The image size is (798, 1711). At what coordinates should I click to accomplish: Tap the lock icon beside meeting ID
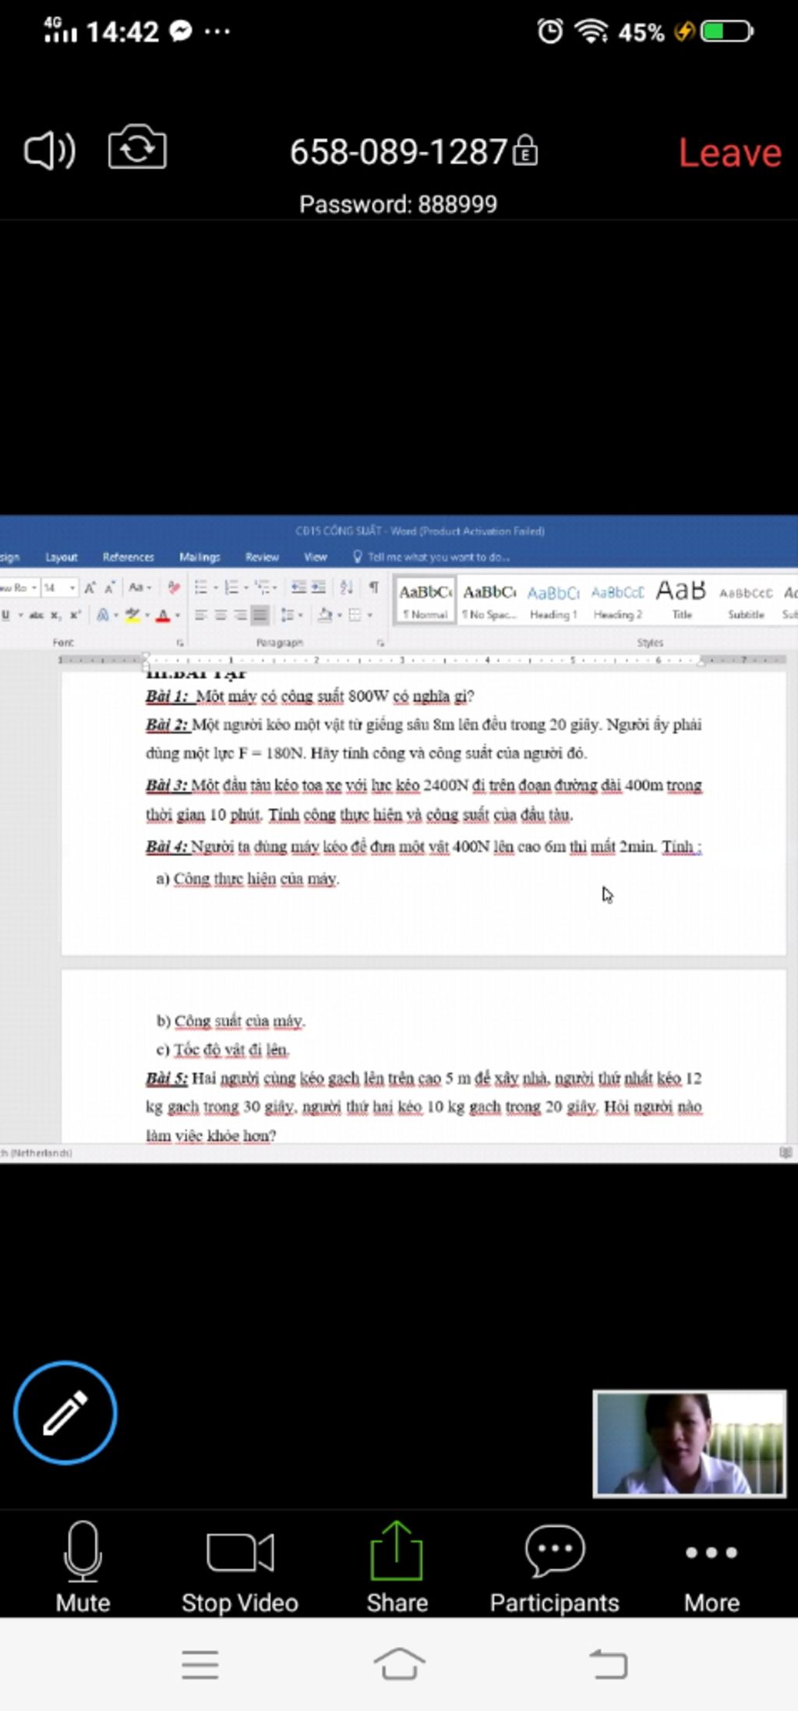point(524,150)
